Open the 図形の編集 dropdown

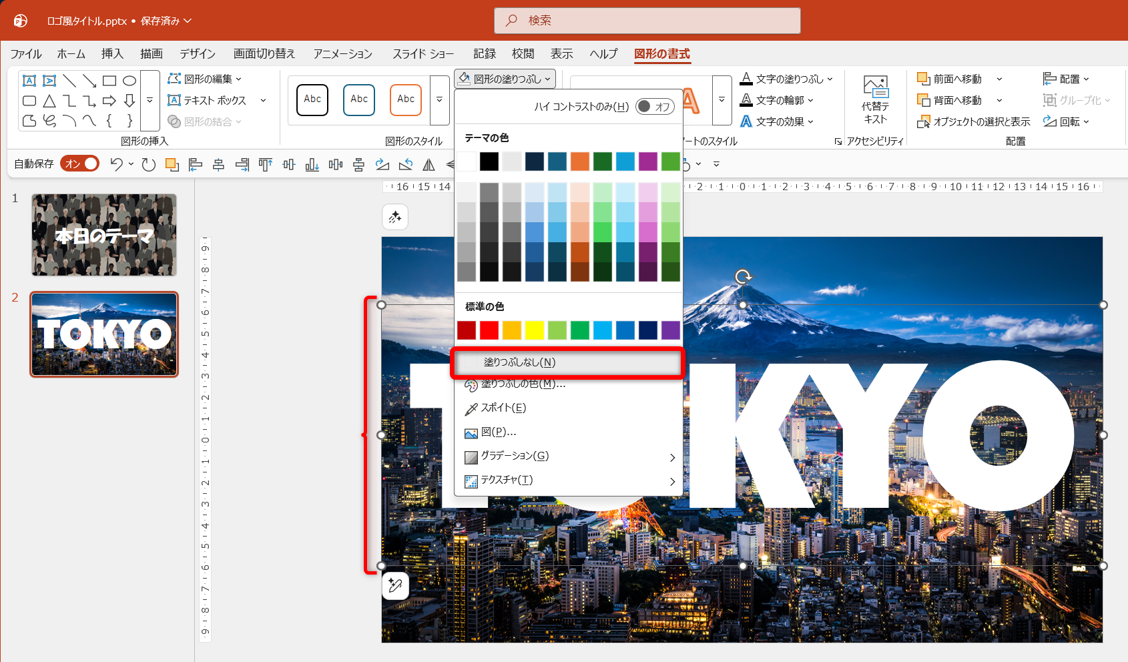205,79
